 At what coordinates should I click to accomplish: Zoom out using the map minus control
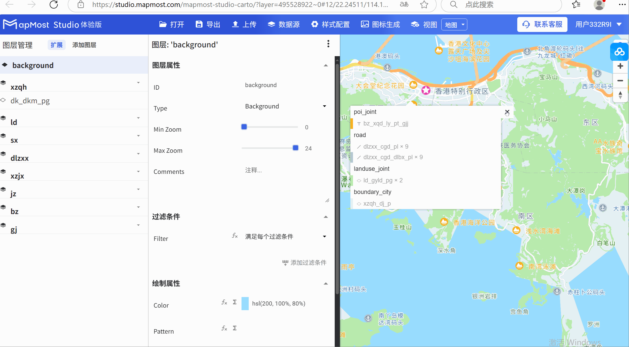[620, 81]
